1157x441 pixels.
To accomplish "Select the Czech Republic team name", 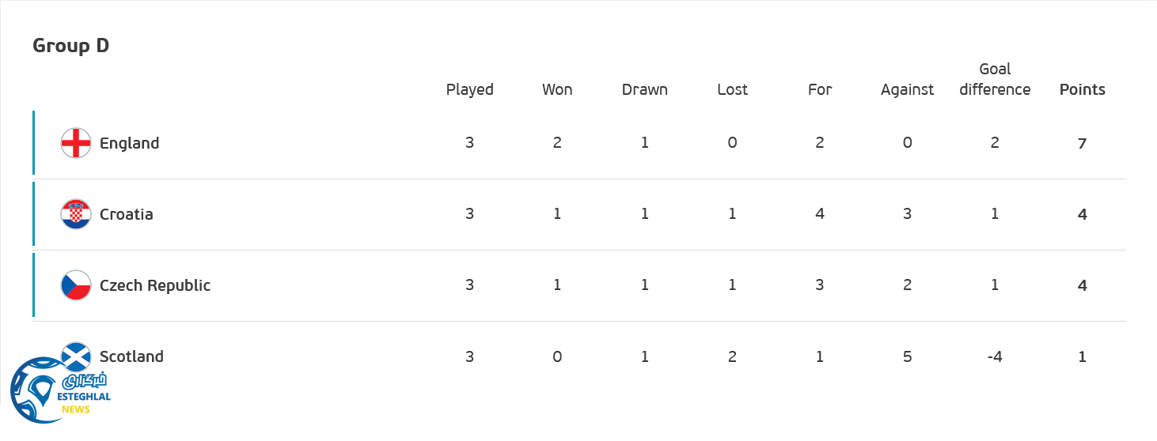I will pyautogui.click(x=155, y=285).
